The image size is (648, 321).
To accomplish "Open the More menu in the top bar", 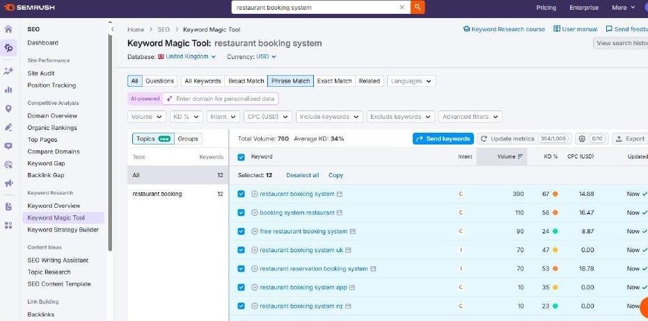I will pos(624,8).
